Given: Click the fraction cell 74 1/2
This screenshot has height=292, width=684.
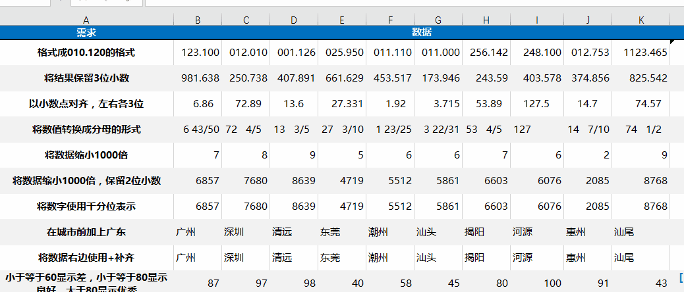Looking at the screenshot, I should pos(641,130).
